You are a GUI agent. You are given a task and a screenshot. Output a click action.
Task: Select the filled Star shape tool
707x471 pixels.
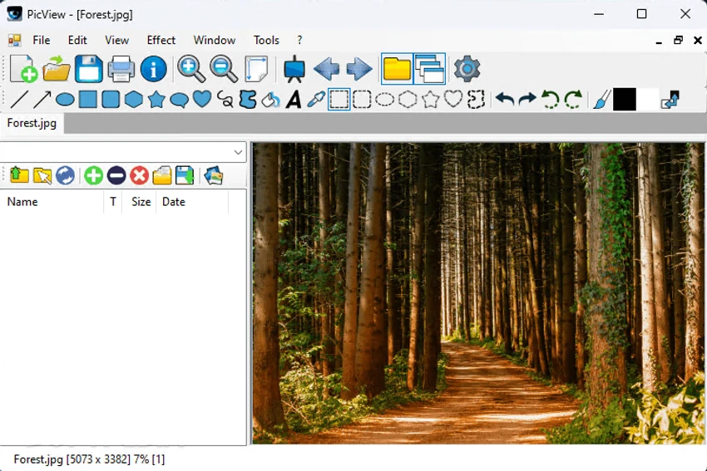[156, 100]
